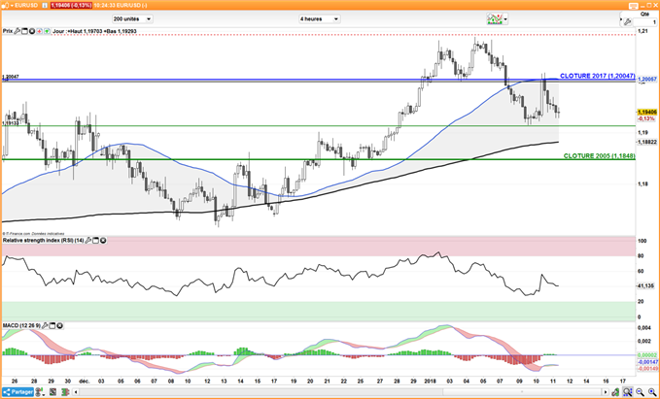Click the square chart icon in bottom bar
Screen dimensions: 660x399
52,392
